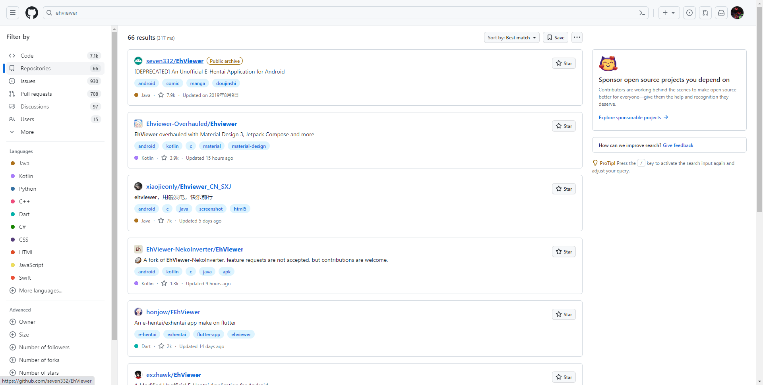763x385 pixels.
Task: Select the flutter-app topic tag
Action: point(209,335)
